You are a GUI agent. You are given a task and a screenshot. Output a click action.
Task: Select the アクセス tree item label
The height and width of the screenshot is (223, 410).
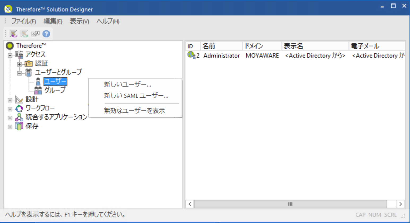point(35,54)
